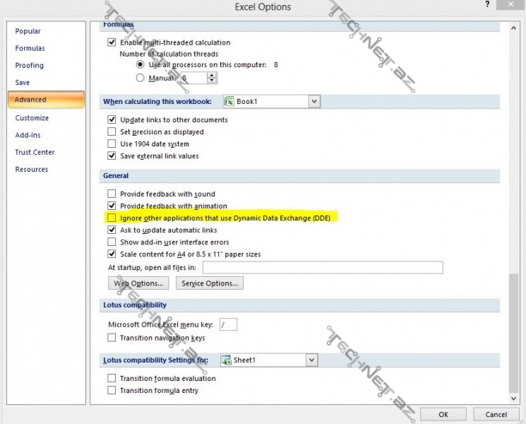Viewport: 526px width, 424px height.
Task: Enable Ignore other applications that use DDE
Action: coord(112,218)
